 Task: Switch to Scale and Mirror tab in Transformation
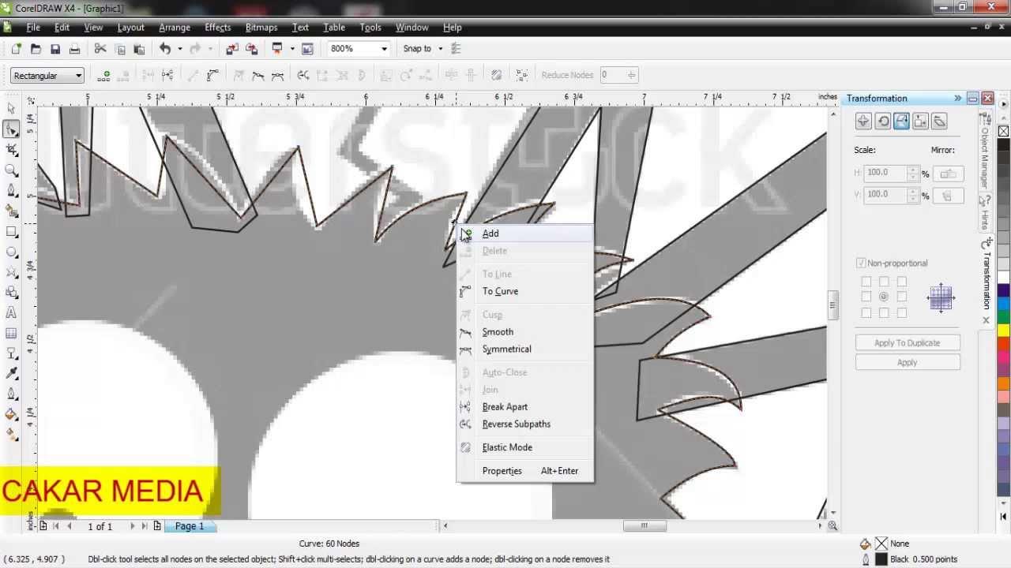click(x=901, y=121)
